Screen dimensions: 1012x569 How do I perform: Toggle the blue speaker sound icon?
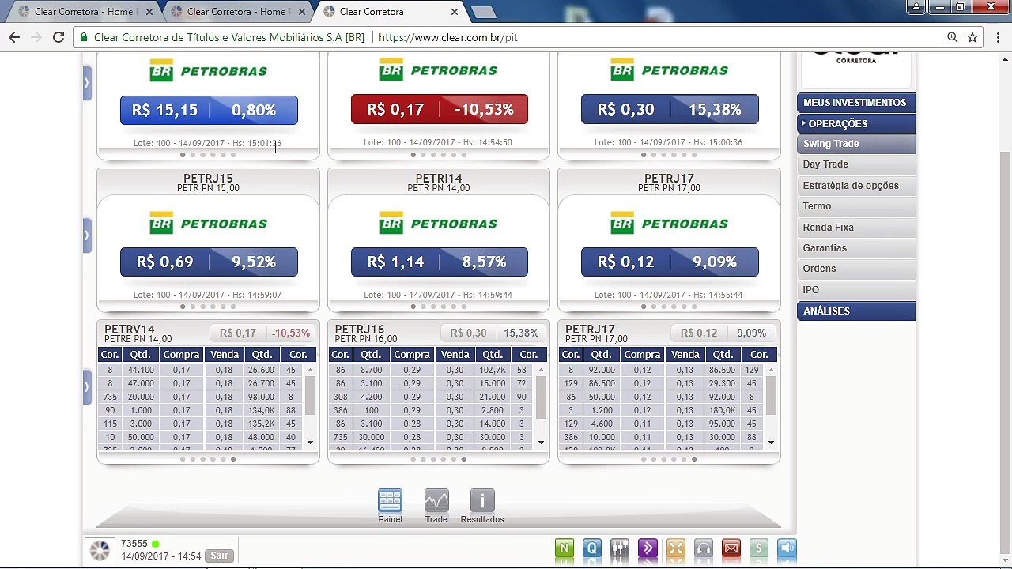click(x=787, y=548)
